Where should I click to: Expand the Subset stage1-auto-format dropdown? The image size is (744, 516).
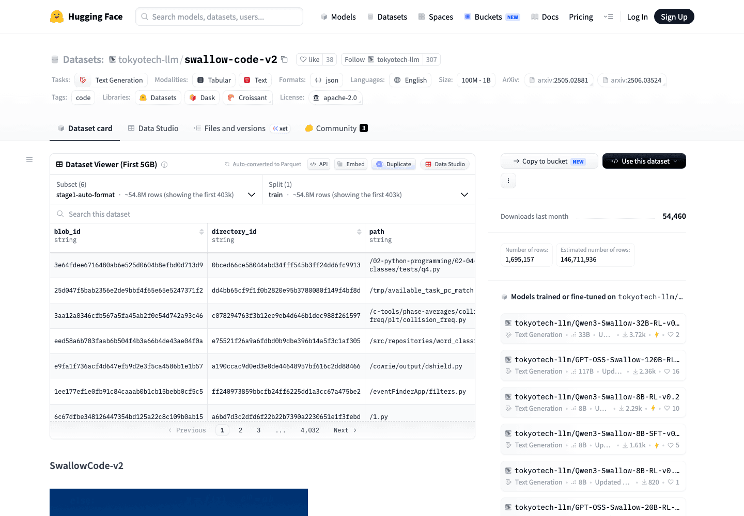coord(156,189)
